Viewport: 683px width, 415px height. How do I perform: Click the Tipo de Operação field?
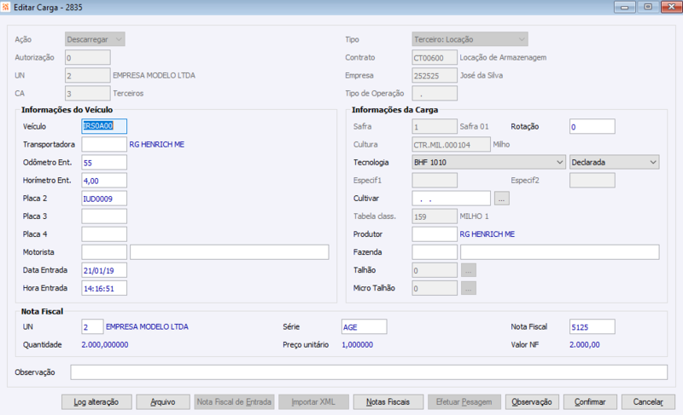pyautogui.click(x=435, y=94)
